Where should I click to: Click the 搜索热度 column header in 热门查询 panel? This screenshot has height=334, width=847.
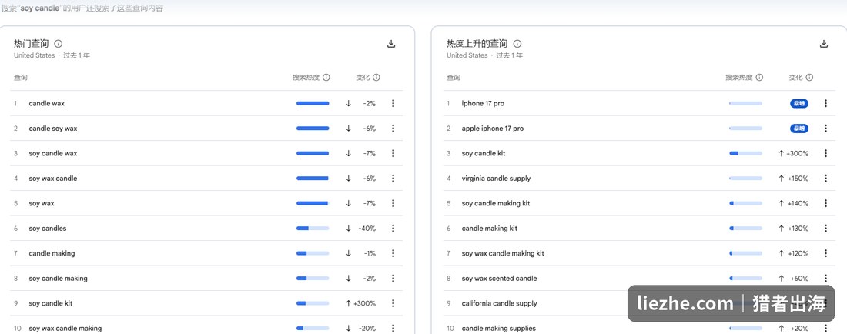306,78
